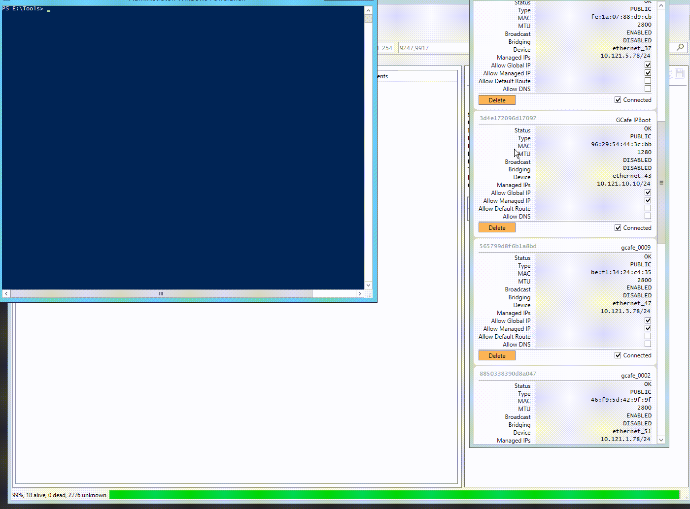Uncheck Allow Managed IP for gcafe_0009
The height and width of the screenshot is (509, 690).
pos(648,328)
